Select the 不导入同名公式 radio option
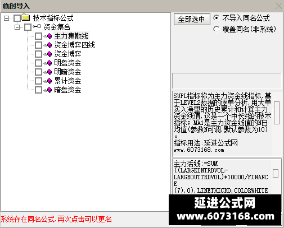This screenshot has height=228, width=284. tap(216, 18)
